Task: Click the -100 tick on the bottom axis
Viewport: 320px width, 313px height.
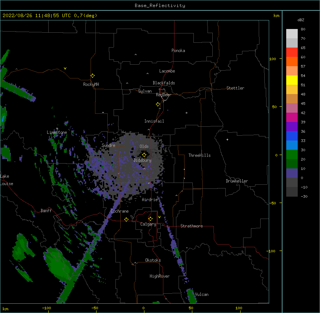Action: pyautogui.click(x=46, y=308)
